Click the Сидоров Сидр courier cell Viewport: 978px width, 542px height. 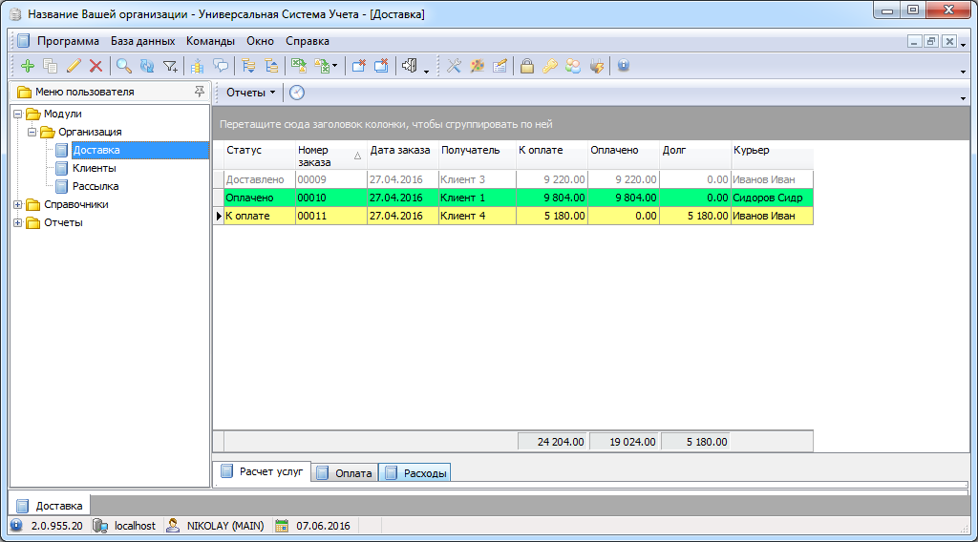click(x=772, y=198)
